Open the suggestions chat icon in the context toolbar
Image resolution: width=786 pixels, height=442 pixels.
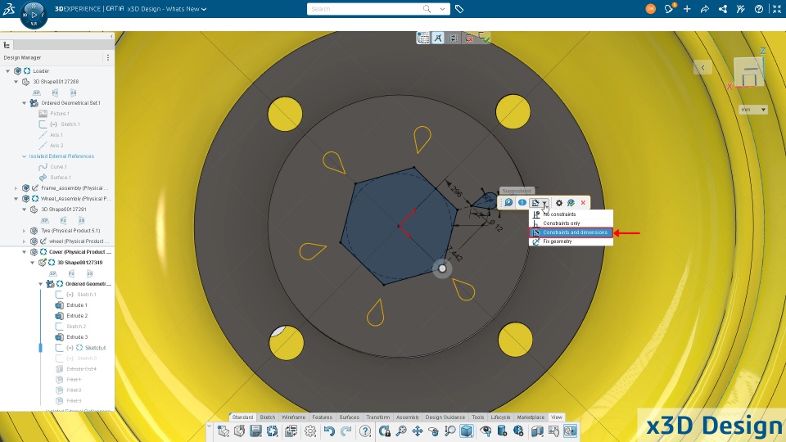(x=508, y=202)
